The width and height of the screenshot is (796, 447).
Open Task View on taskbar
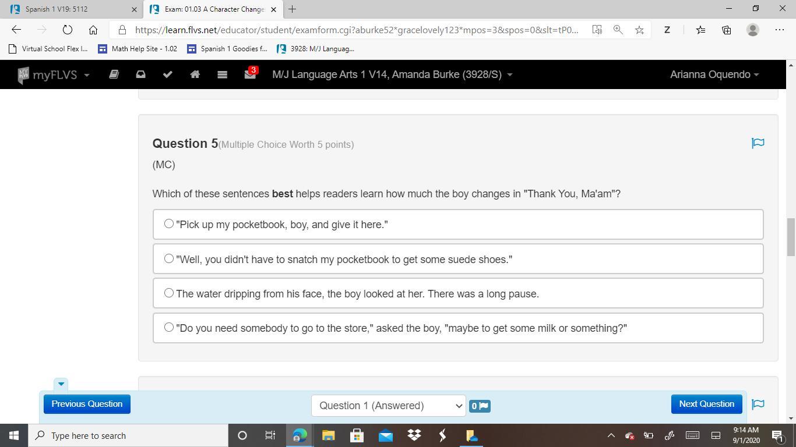tap(270, 435)
